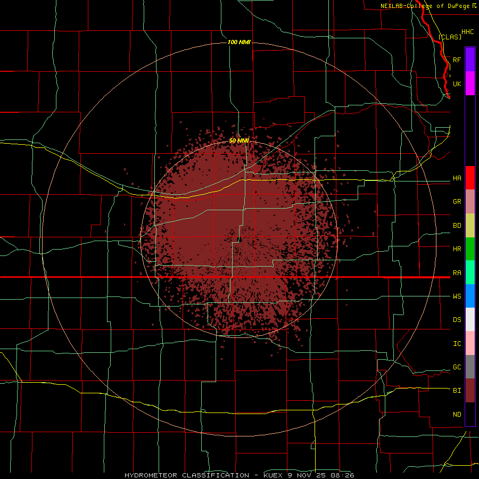The width and height of the screenshot is (479, 479).
Task: Click the IC legend label
Action: click(457, 344)
